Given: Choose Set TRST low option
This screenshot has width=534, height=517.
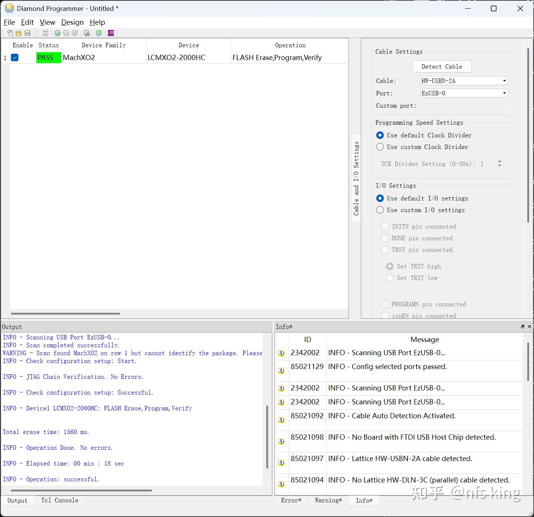Looking at the screenshot, I should pos(390,278).
